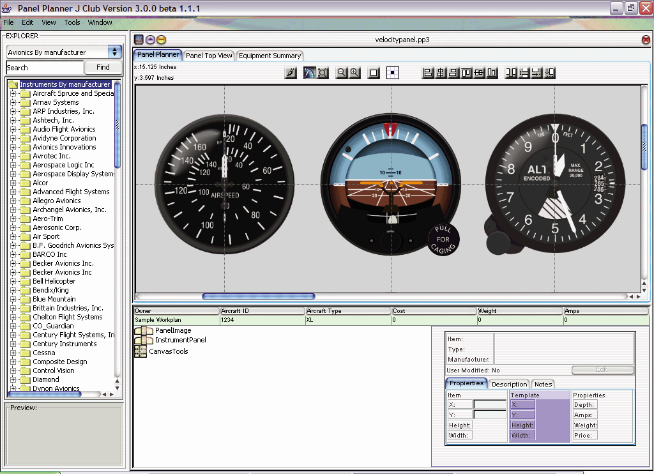Viewport: 654px width, 474px height.
Task: Click the Search input field
Action: [45, 67]
